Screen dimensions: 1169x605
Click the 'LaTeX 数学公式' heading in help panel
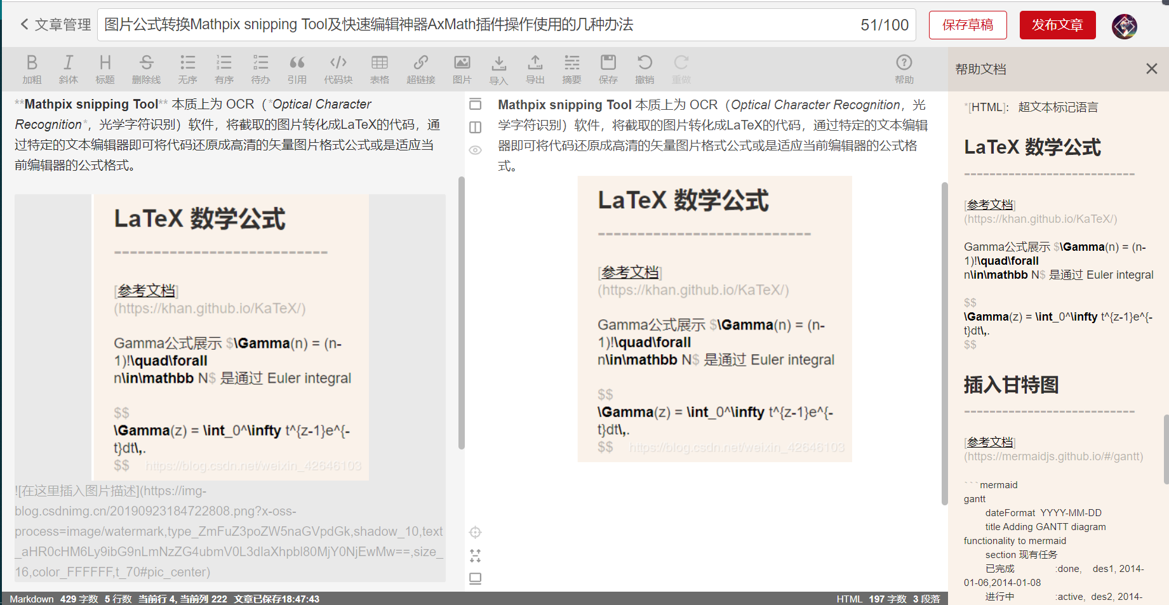[1032, 147]
